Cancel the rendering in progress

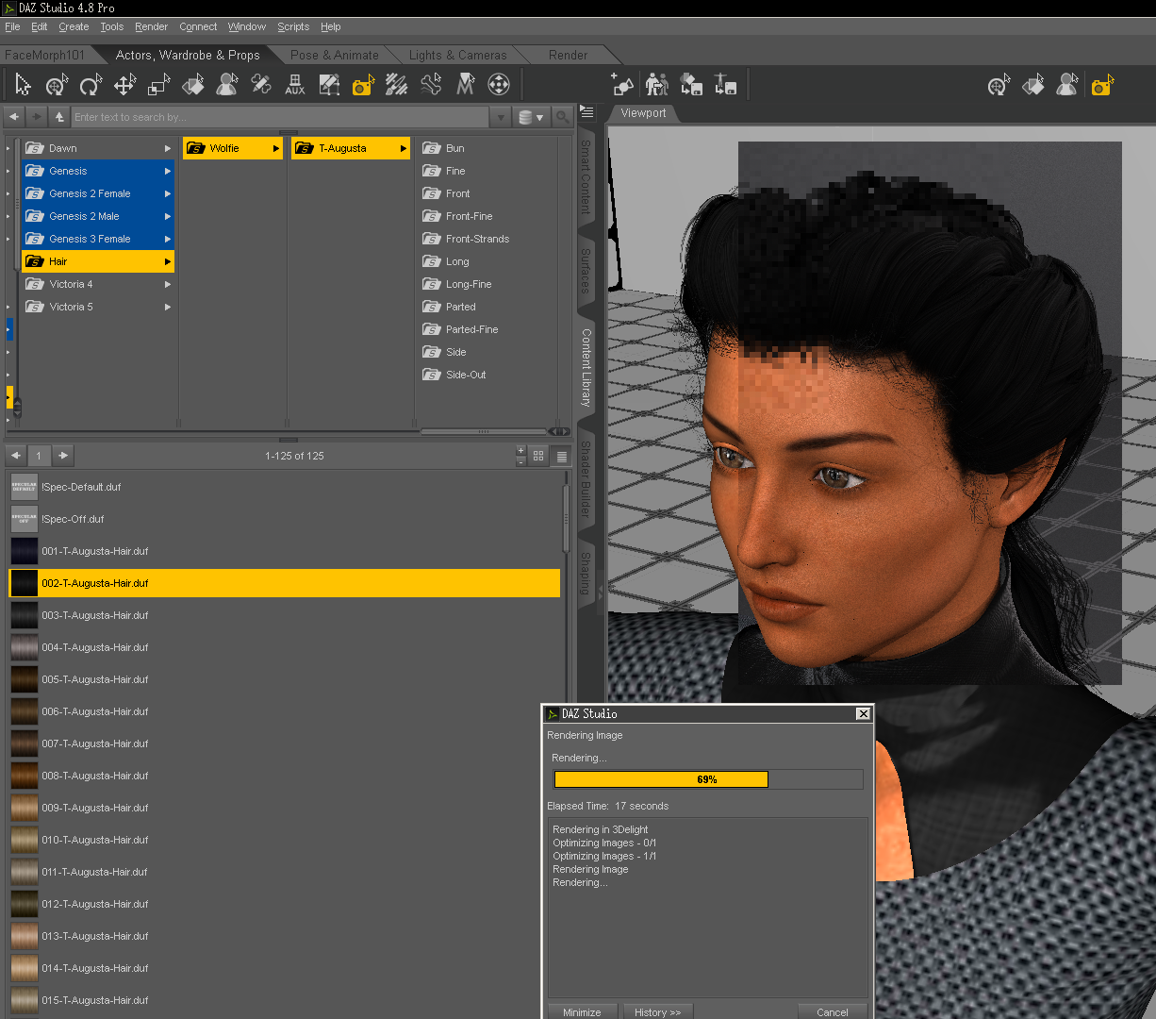pyautogui.click(x=832, y=1011)
